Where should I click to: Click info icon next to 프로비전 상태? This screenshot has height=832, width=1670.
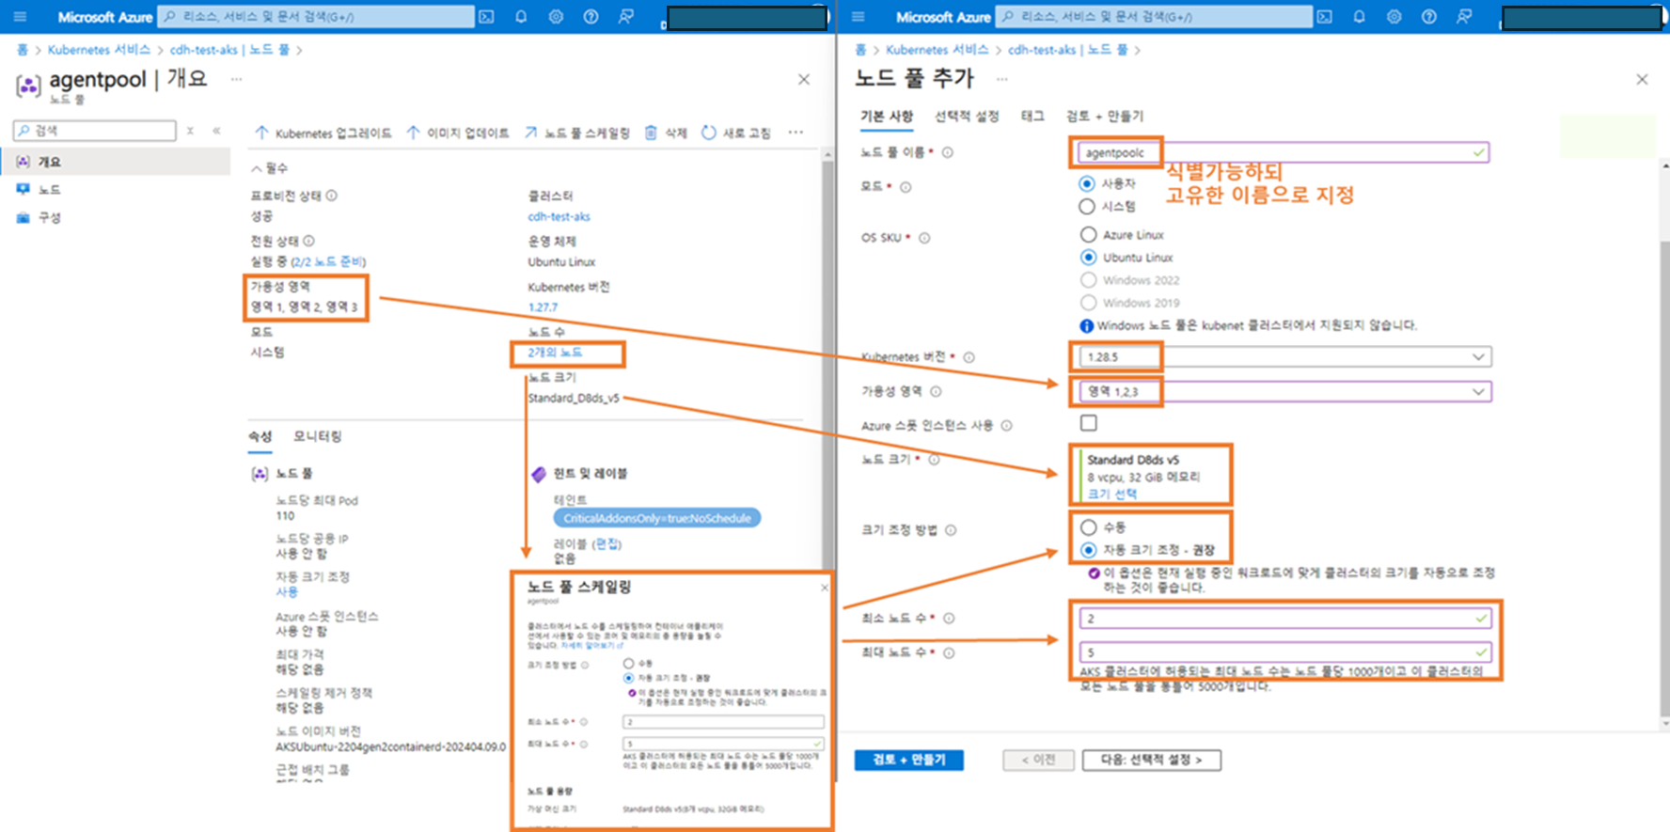332,196
